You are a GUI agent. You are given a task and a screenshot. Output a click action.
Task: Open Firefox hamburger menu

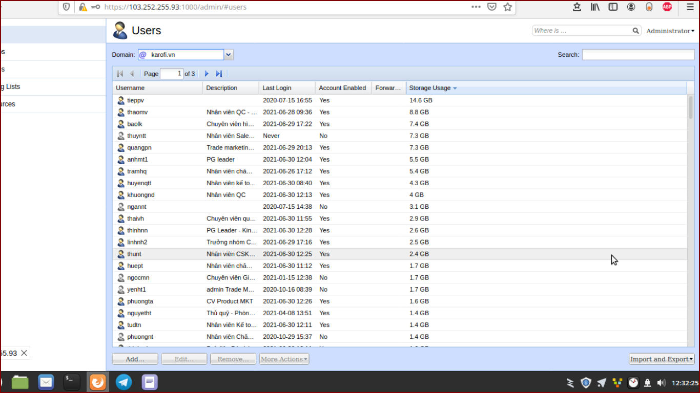pos(690,7)
